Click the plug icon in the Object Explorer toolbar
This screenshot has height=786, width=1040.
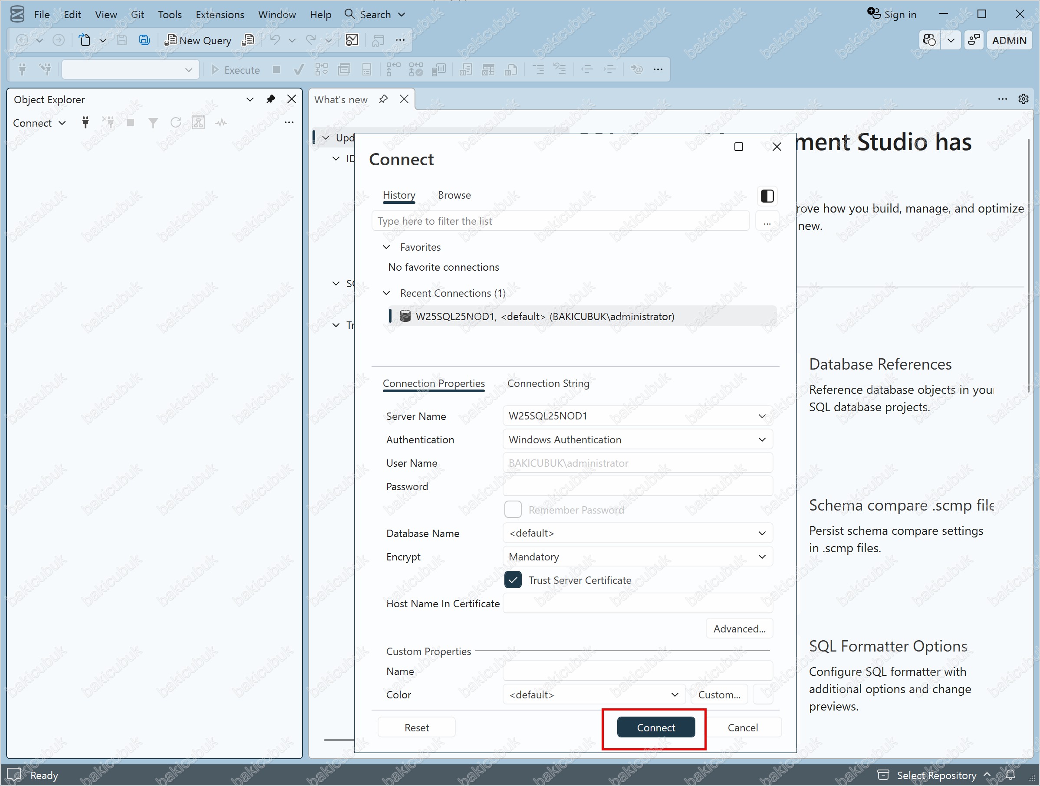[x=85, y=123]
